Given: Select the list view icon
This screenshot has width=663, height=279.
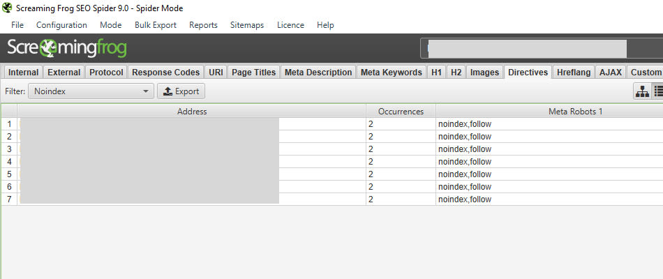Looking at the screenshot, I should coord(657,91).
